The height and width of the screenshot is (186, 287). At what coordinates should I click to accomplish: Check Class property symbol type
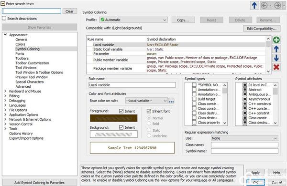coord(194,122)
